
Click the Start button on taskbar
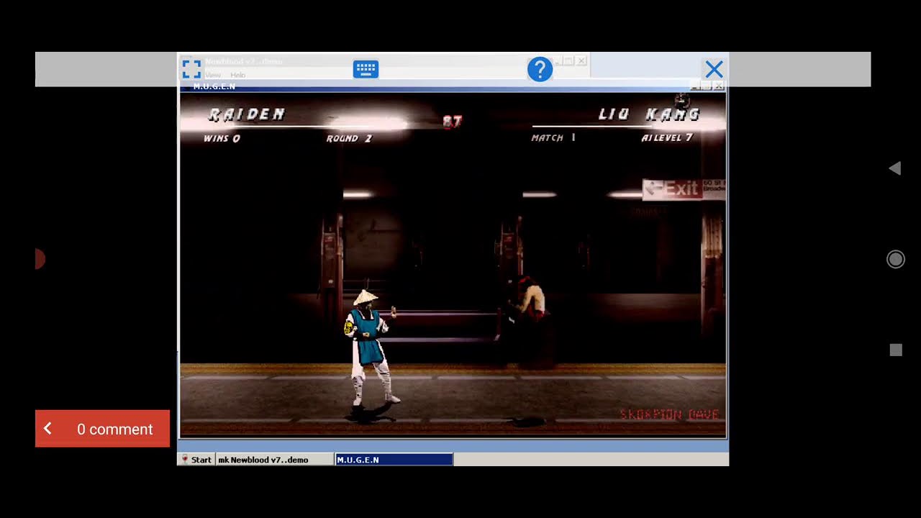coord(196,460)
